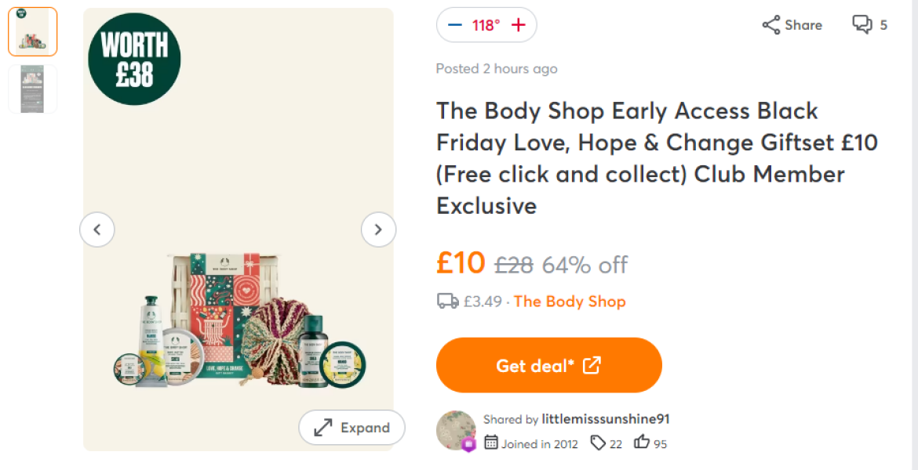Select the second image thumbnail
The height and width of the screenshot is (470, 918).
[x=32, y=89]
